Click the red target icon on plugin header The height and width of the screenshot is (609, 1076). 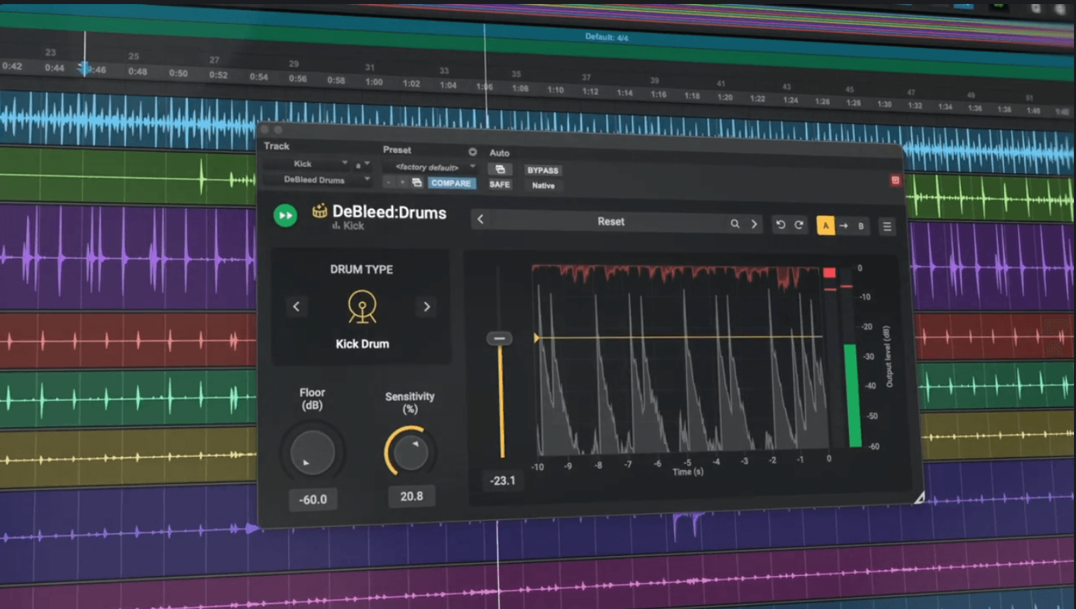895,180
